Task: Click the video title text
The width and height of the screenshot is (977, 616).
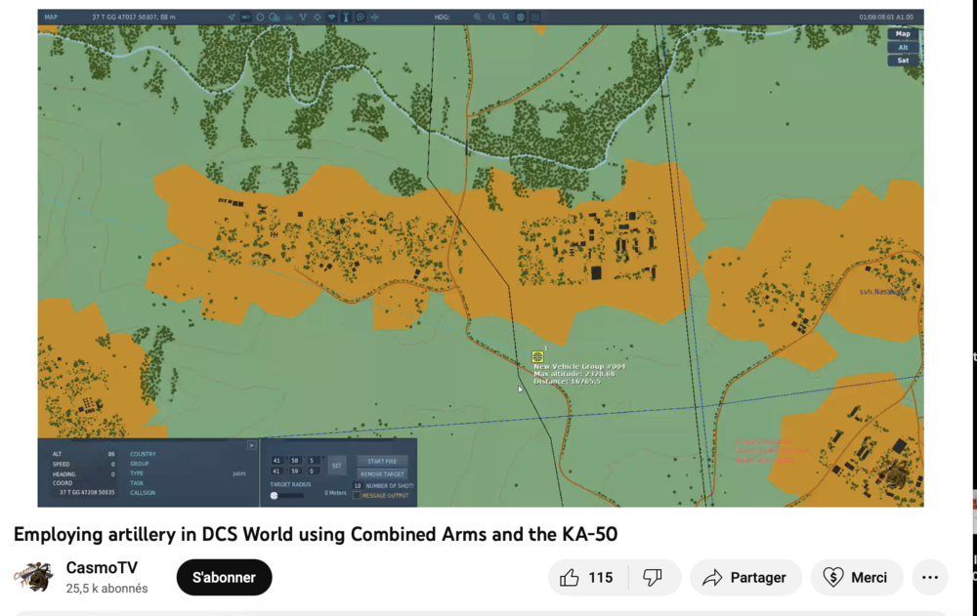Action: (x=316, y=534)
